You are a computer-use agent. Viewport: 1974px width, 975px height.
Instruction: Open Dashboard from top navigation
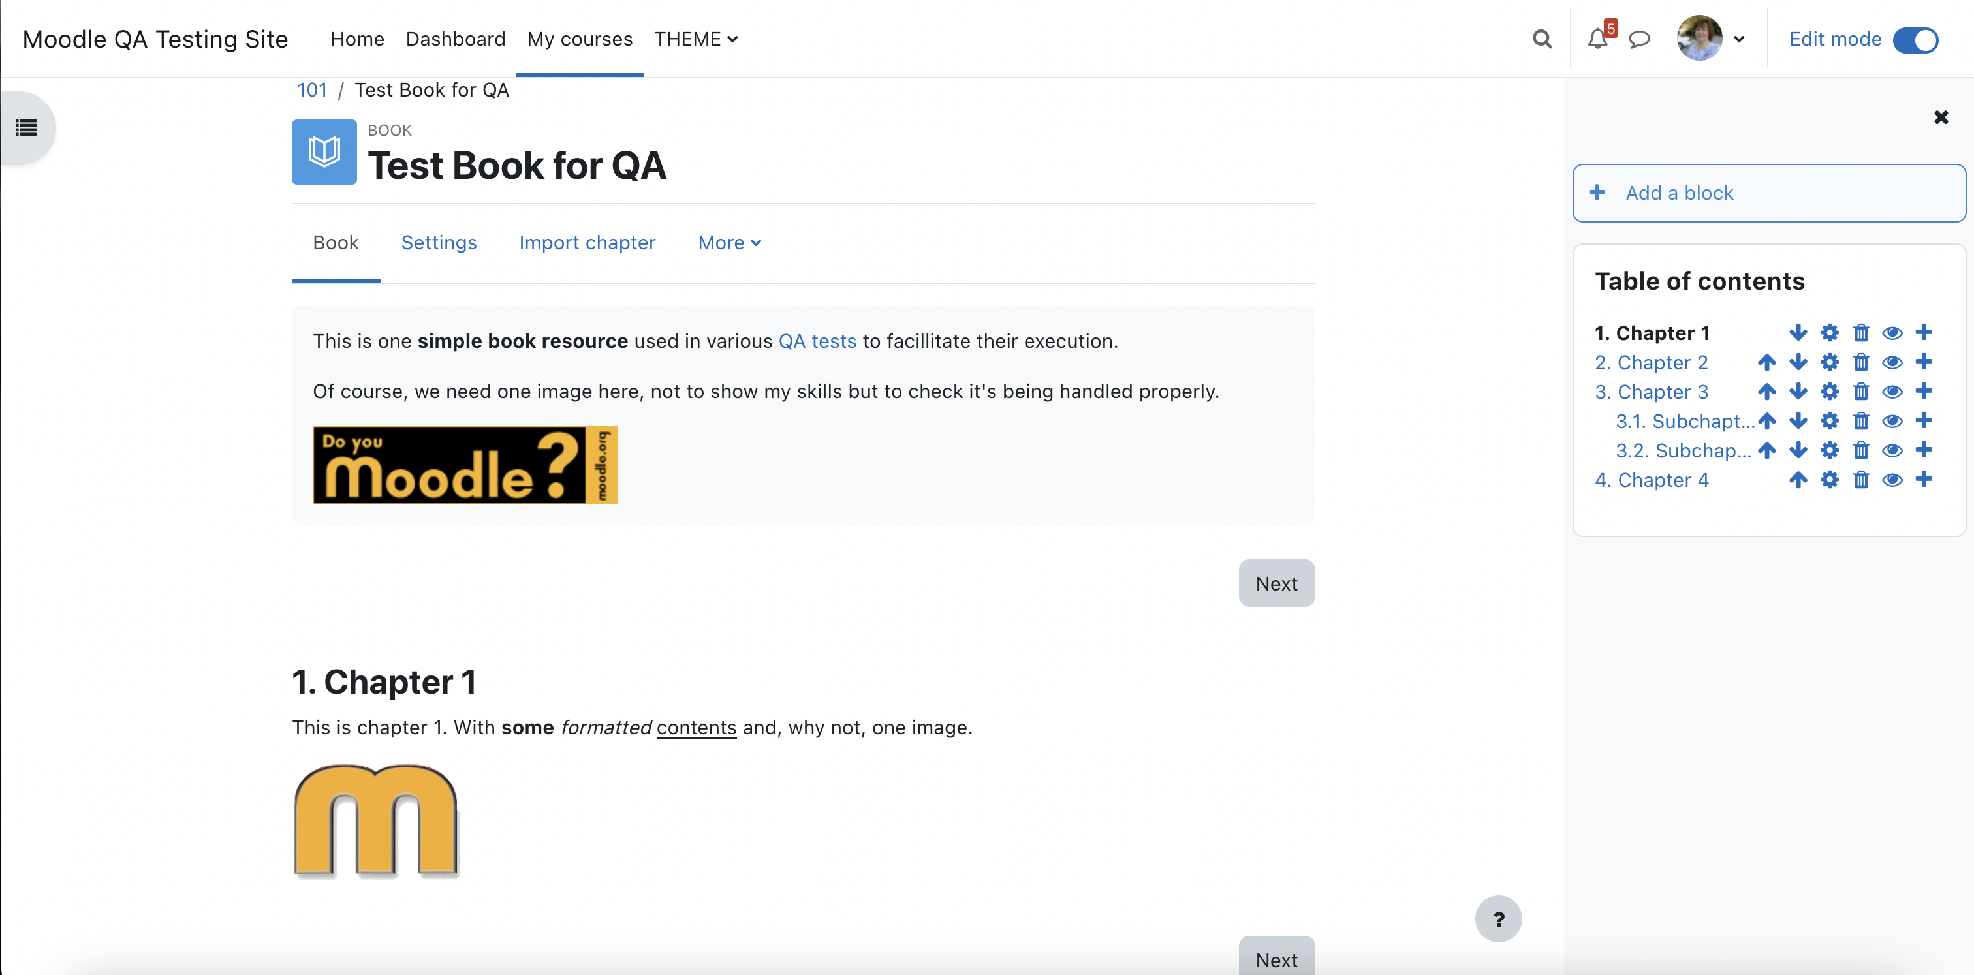[x=455, y=39]
